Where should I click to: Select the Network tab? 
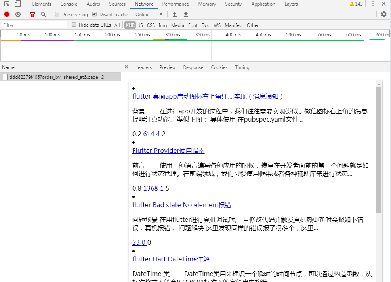144,4
